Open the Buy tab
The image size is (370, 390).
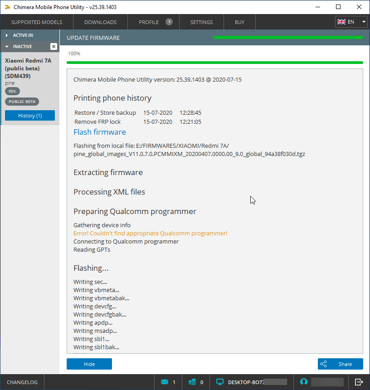pos(240,22)
